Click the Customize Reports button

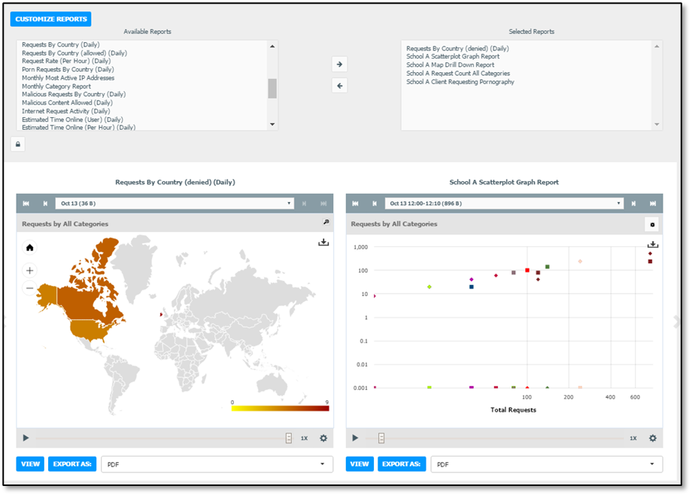tap(50, 19)
